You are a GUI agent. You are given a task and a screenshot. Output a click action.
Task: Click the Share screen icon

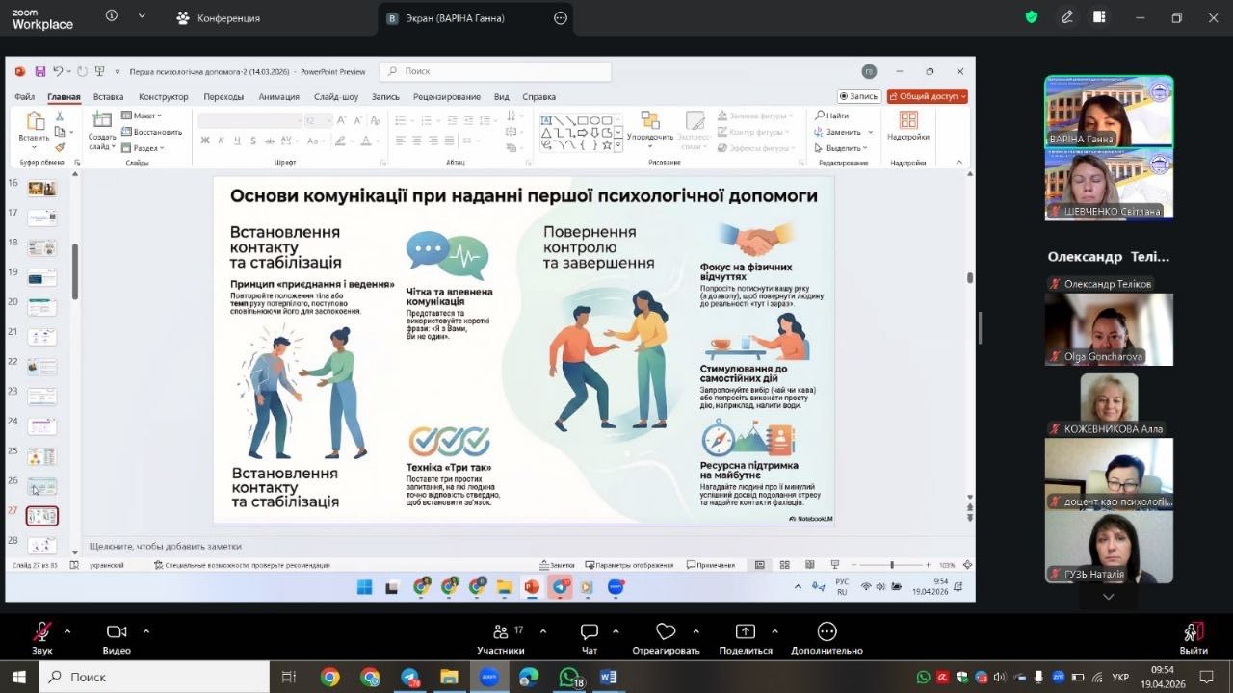pos(746,632)
